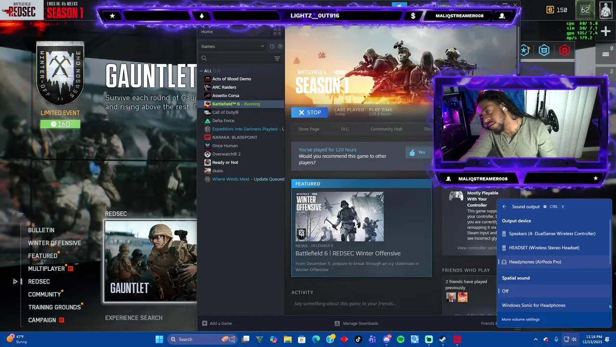Set spatial sound to Off
Screen dimensions: 616x347
tap(554, 291)
